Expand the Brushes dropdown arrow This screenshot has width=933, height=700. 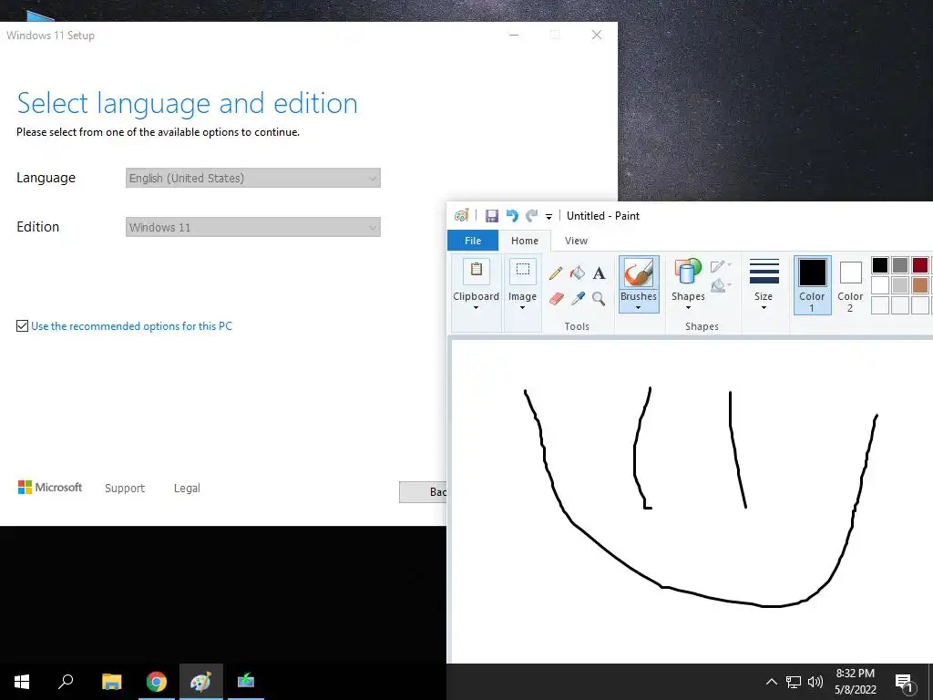click(639, 308)
